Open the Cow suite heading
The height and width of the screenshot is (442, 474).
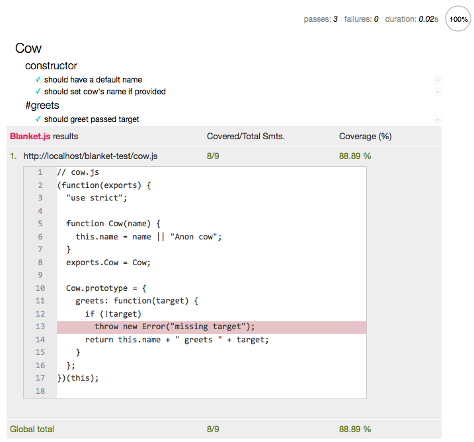pos(28,48)
